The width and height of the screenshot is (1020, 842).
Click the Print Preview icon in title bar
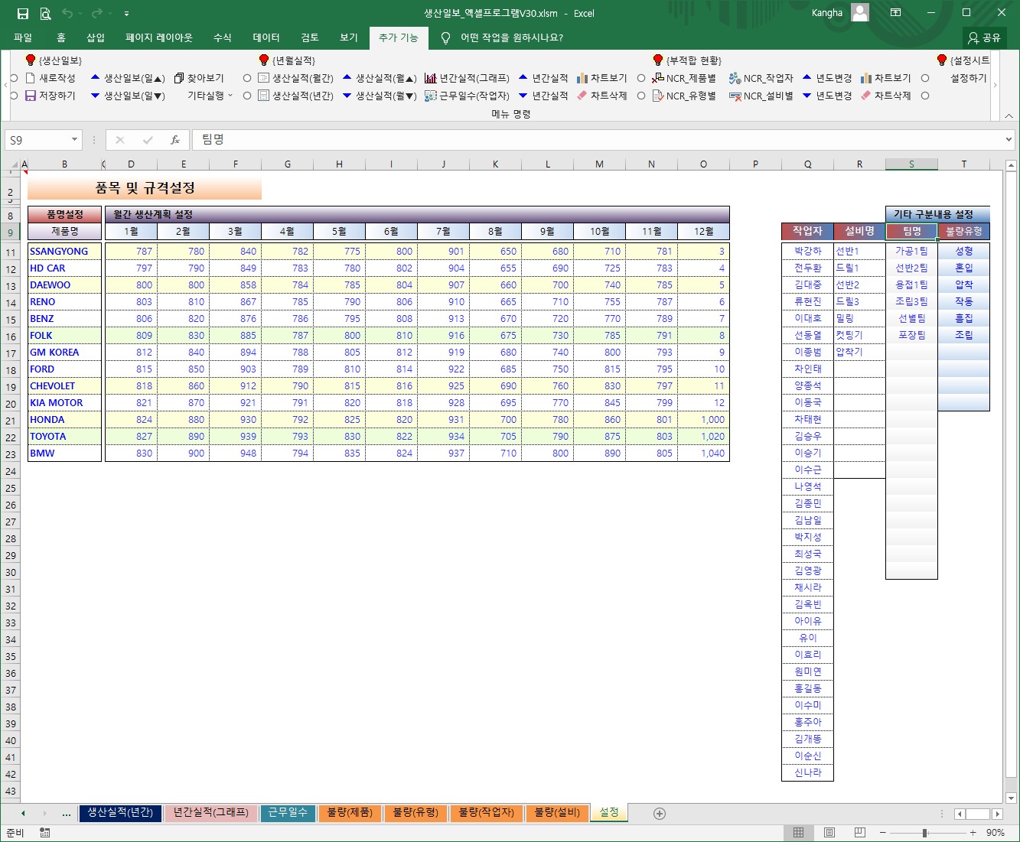pyautogui.click(x=45, y=14)
